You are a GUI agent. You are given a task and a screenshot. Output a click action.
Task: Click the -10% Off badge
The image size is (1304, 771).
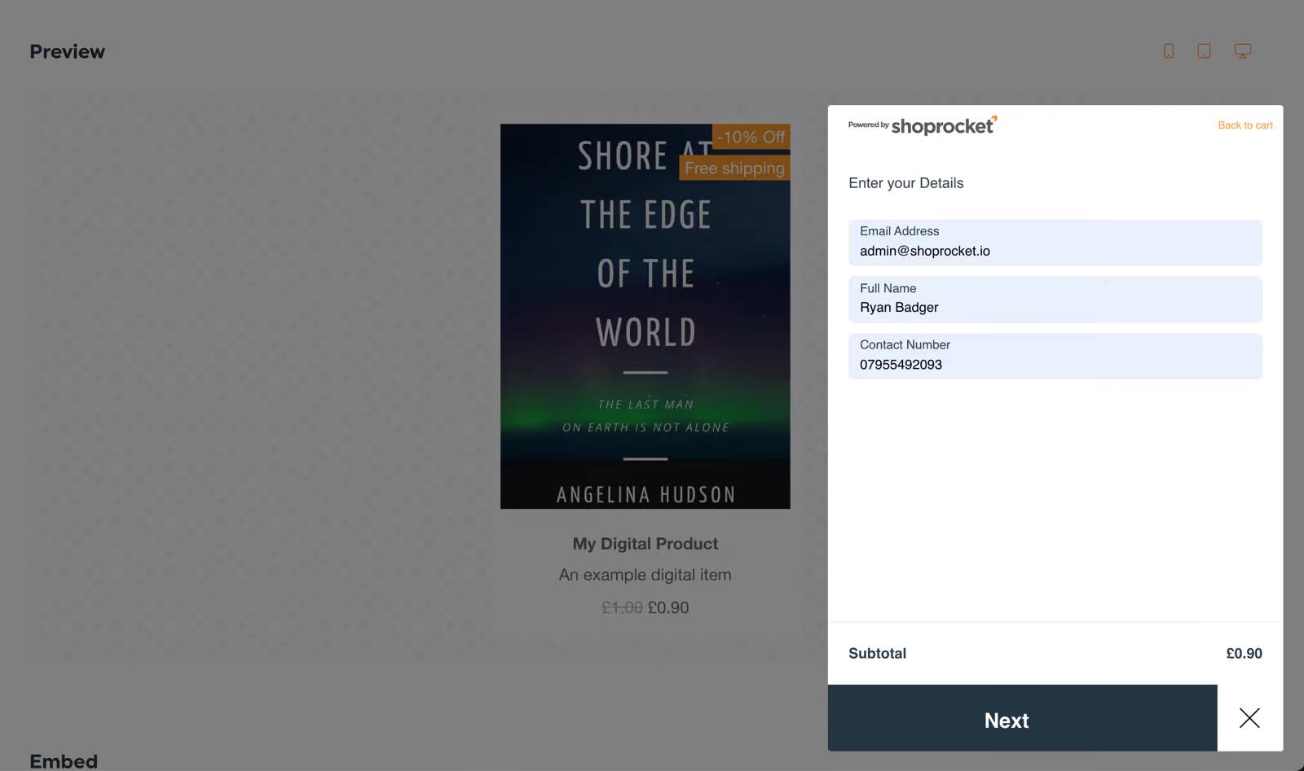[751, 137]
